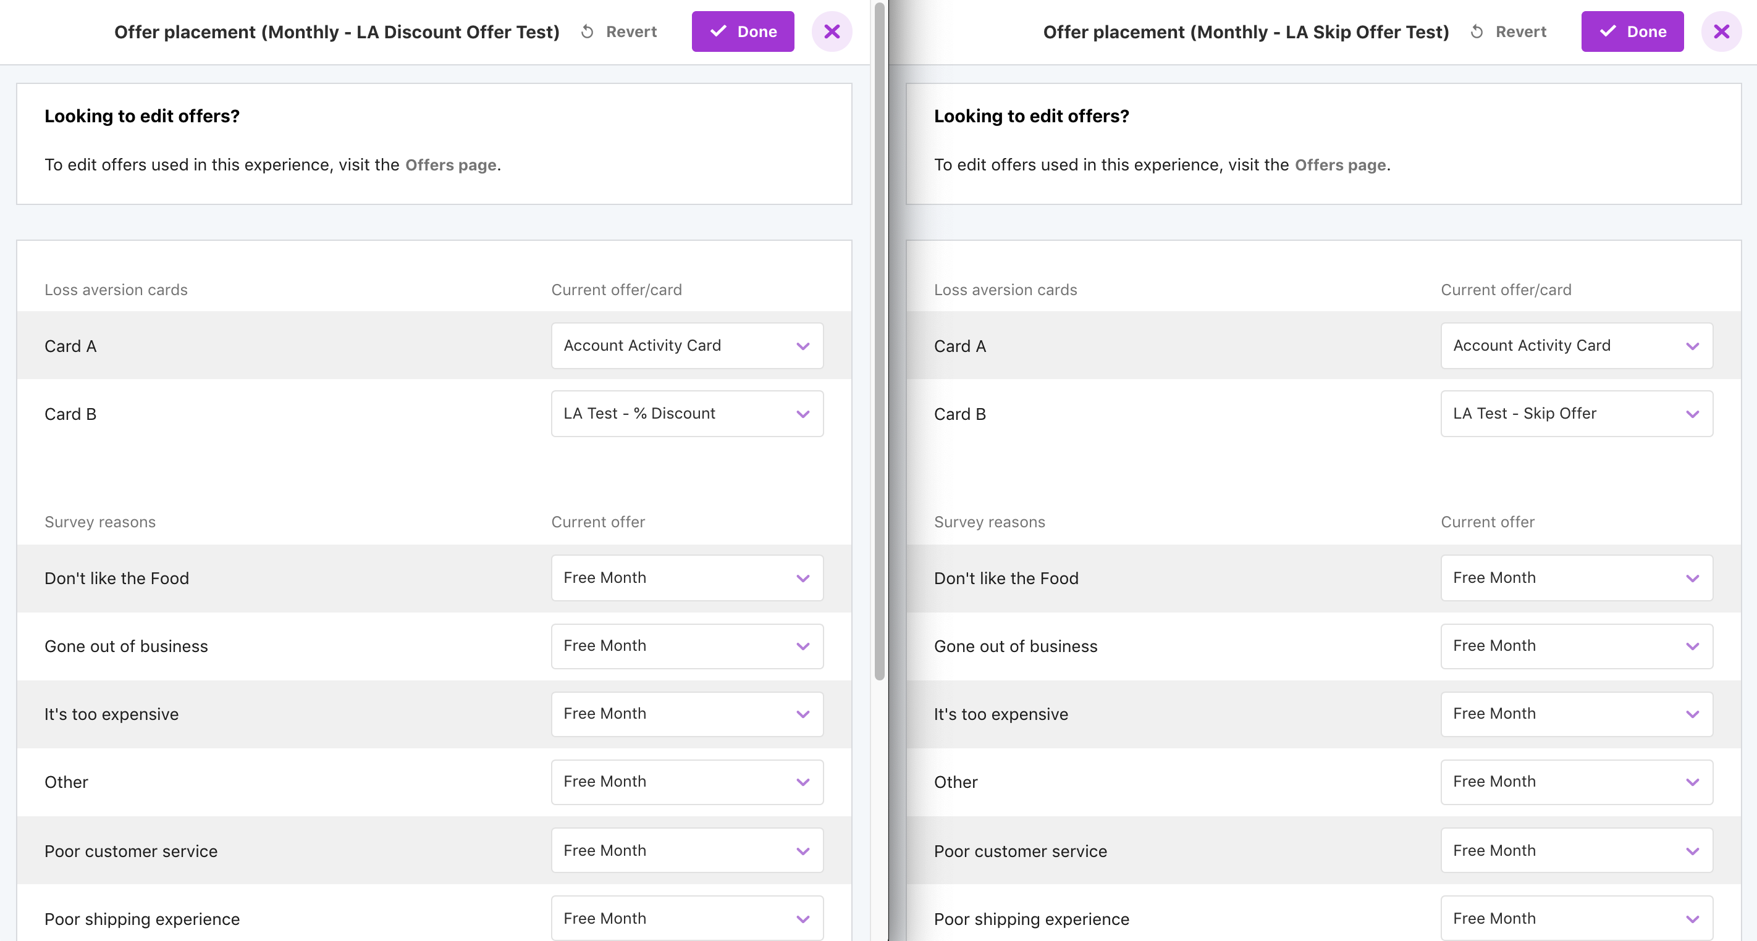Open LA Test - % Discount dropdown

[x=687, y=414]
